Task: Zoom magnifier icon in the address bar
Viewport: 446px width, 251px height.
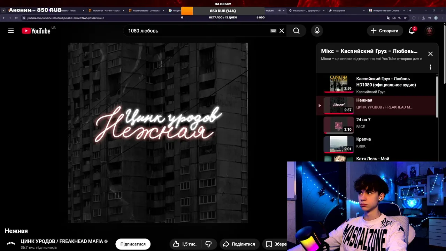Action: tap(400, 18)
